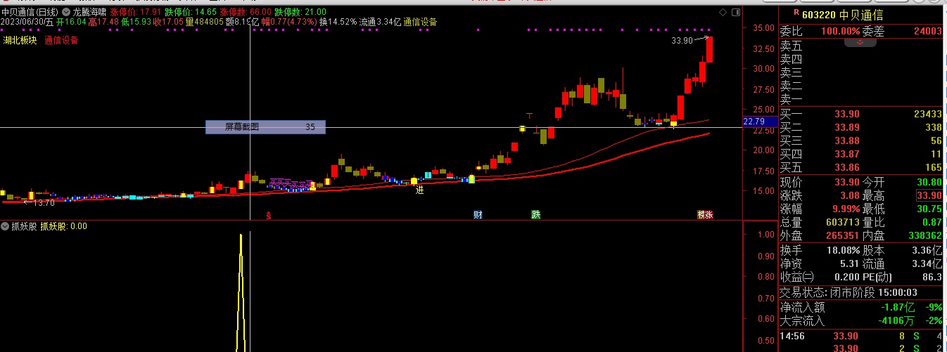The height and width of the screenshot is (352, 947).
Task: Click the chart title 中贝通信(日线)
Action: pos(30,12)
